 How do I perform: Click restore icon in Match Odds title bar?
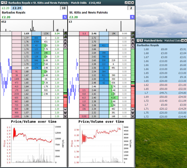pyautogui.click(x=129, y=3)
